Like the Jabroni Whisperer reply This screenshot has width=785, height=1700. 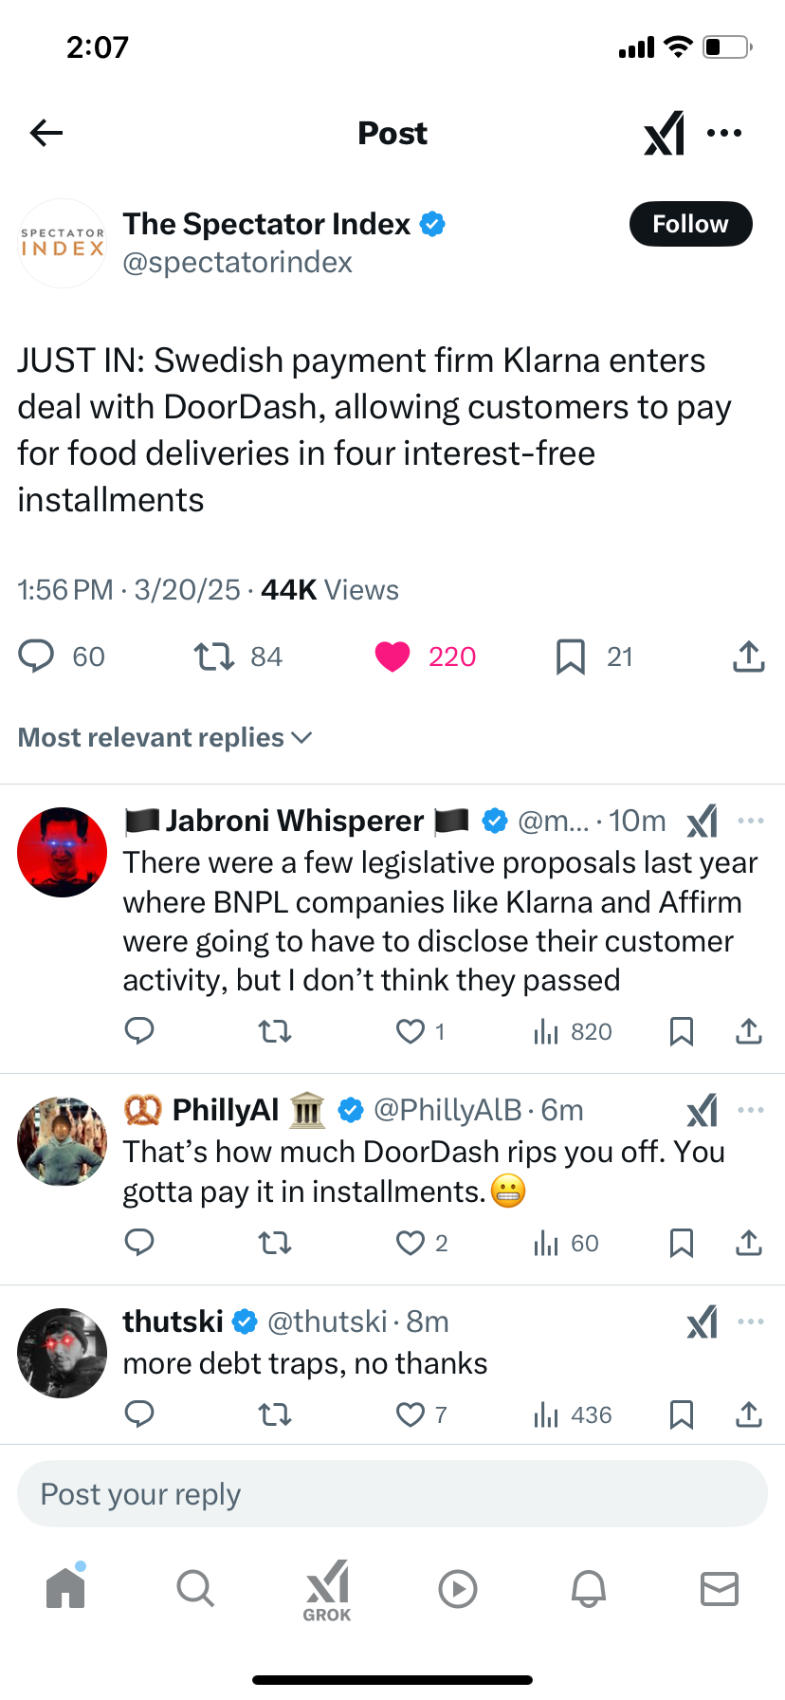tap(411, 1031)
